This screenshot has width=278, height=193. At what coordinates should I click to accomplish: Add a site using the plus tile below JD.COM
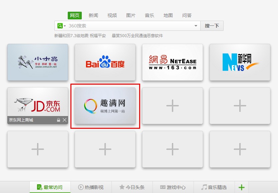(x=38, y=149)
